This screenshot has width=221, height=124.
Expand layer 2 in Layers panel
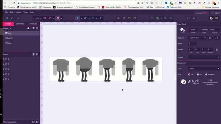(4, 64)
